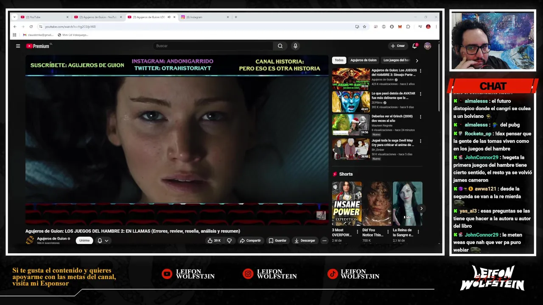Open options for AVATAR suggested video
This screenshot has height=305, width=543.
point(420,94)
